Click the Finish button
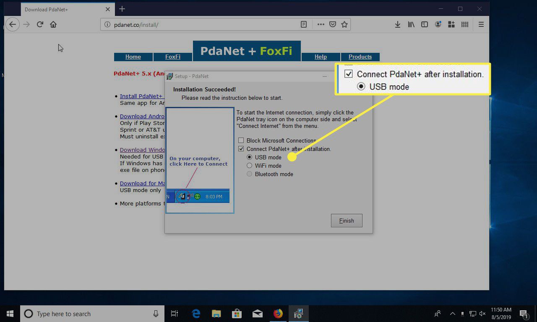537x322 pixels. [x=347, y=221]
